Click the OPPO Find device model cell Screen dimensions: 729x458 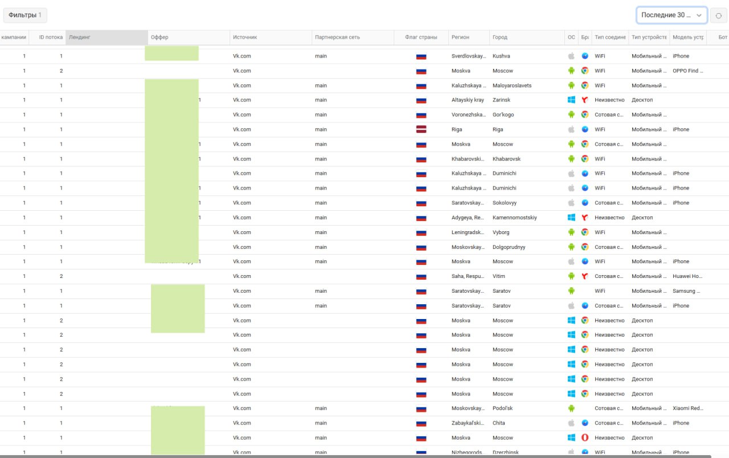click(x=688, y=71)
